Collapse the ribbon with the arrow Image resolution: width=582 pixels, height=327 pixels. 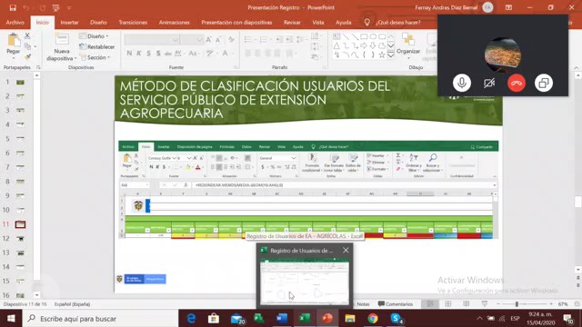(x=576, y=67)
